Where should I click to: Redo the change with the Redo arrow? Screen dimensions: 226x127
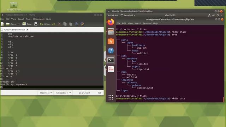coord(53,24)
